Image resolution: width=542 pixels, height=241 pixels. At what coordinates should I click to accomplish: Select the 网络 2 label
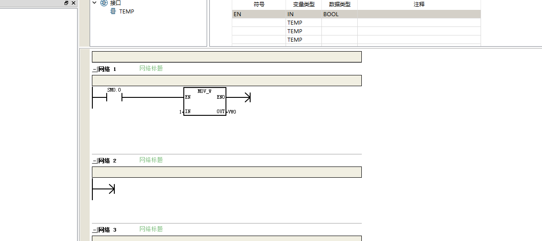pyautogui.click(x=107, y=161)
